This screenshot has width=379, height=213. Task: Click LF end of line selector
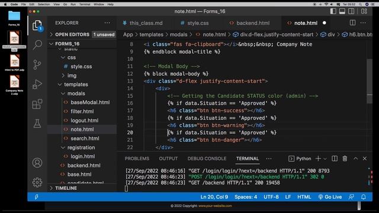(288, 197)
